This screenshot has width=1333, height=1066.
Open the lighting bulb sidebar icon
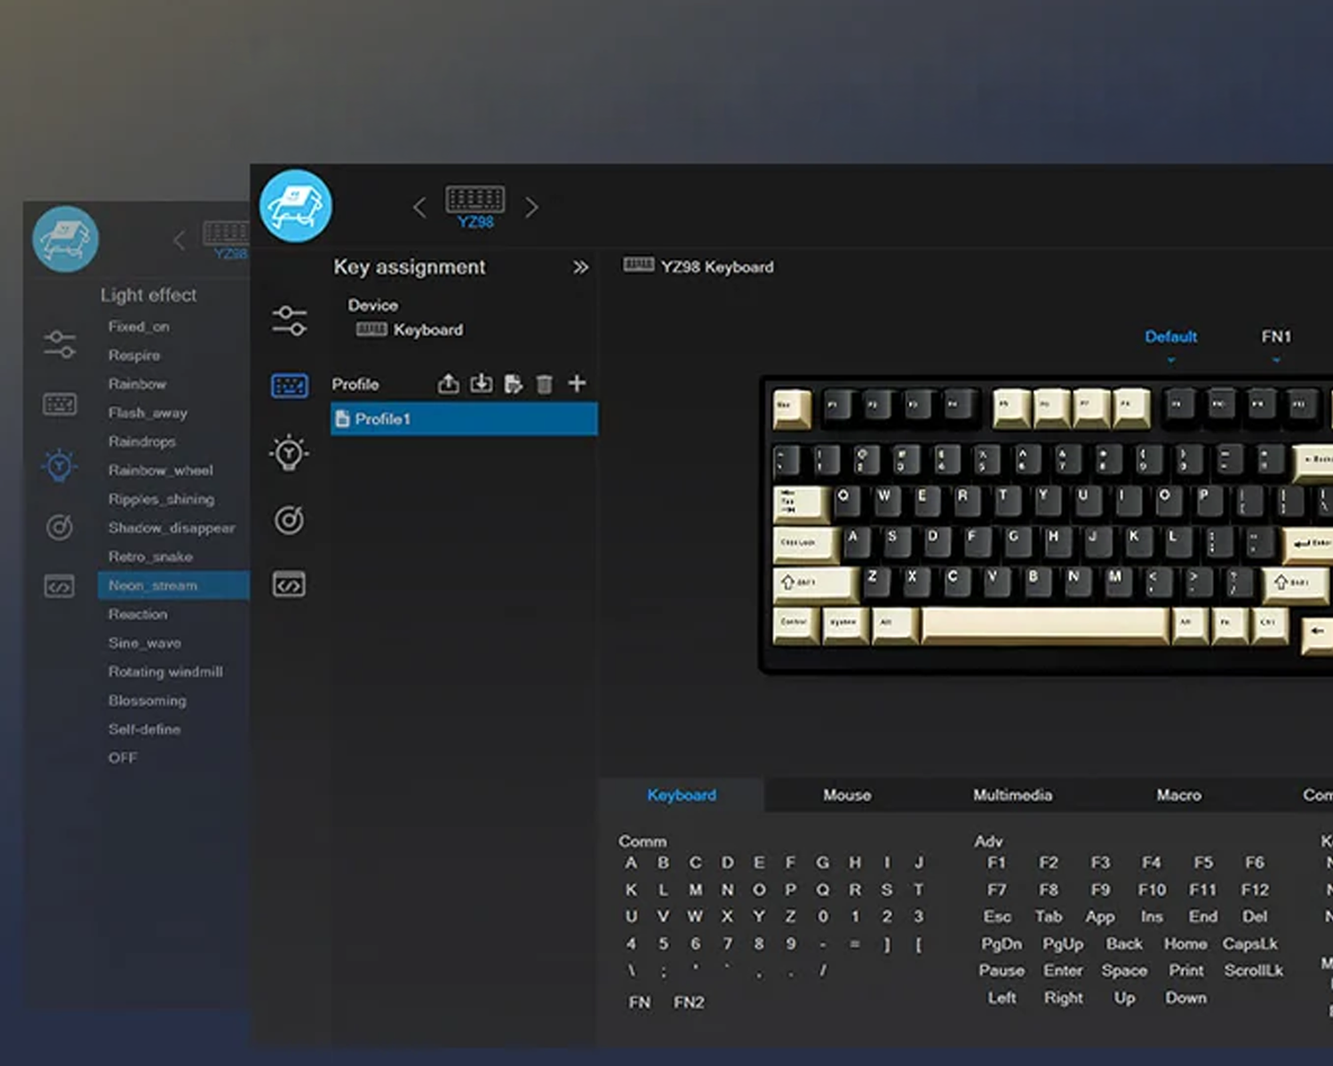pyautogui.click(x=289, y=453)
